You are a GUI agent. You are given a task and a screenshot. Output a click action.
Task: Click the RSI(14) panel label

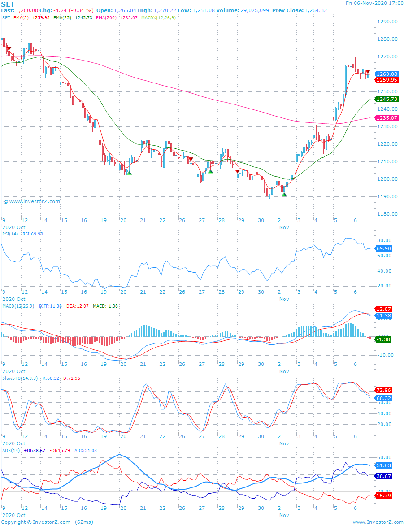tap(11, 234)
